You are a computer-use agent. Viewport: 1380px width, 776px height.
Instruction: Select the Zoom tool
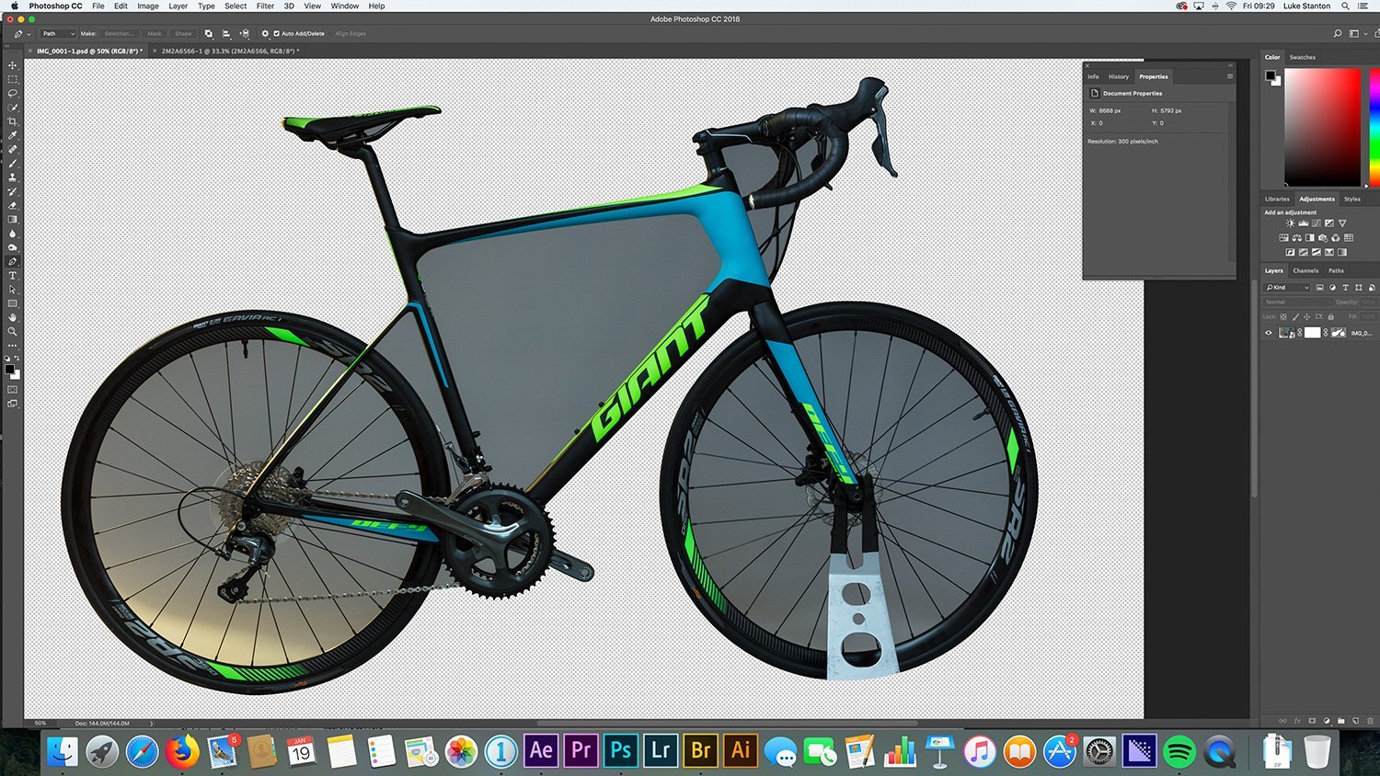tap(12, 331)
